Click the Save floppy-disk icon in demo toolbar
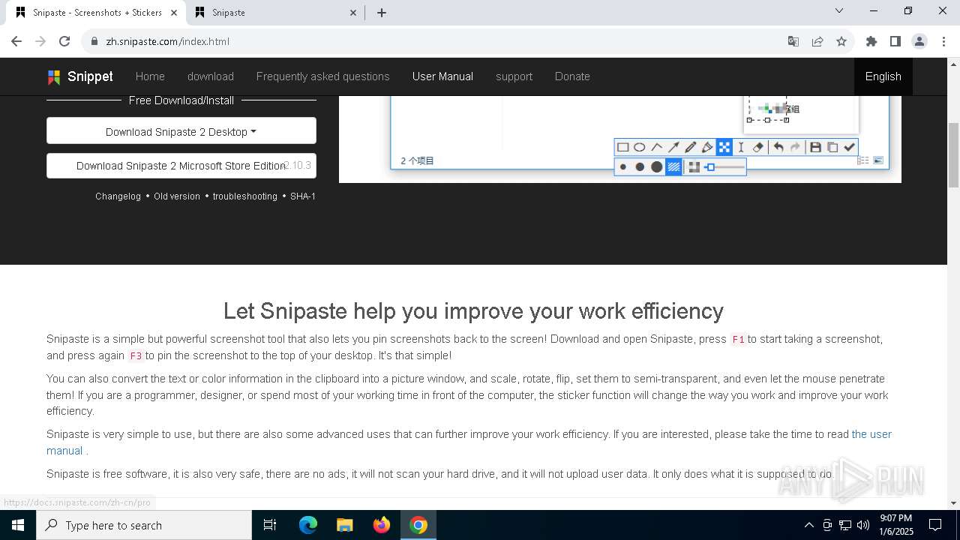The width and height of the screenshot is (960, 540). (x=815, y=148)
